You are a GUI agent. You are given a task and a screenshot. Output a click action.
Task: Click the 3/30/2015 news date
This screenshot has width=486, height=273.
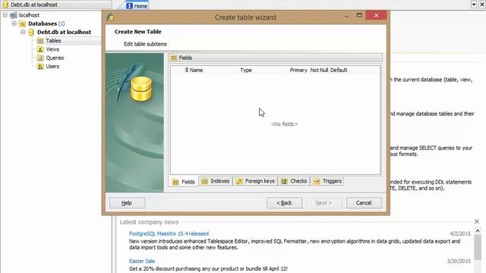pos(459,261)
